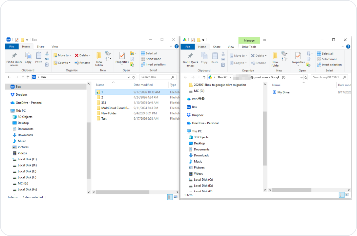This screenshot has height=236, width=357.
Task: Select WPS云盘 in Google Drive sidebar
Action: 196,99
